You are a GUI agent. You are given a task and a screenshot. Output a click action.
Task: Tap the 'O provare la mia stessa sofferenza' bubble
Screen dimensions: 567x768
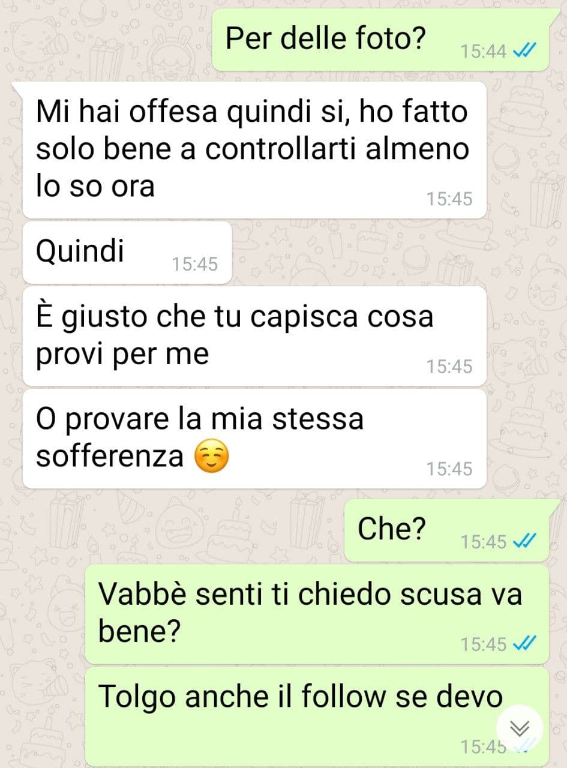click(254, 439)
